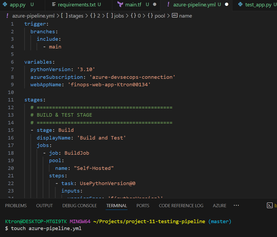Switch to the DEBUG CONSOLE panel tab

click(x=79, y=206)
